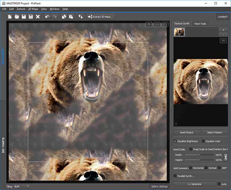
Task: Click the Height 100% value
Action: [x=219, y=160]
